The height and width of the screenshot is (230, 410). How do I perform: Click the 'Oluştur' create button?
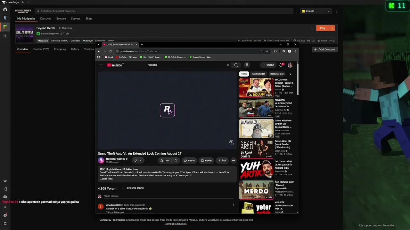268,65
